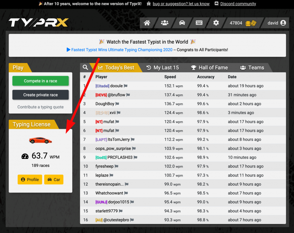Click the orange car image in Typing License
The width and height of the screenshot is (294, 233).
(40, 140)
